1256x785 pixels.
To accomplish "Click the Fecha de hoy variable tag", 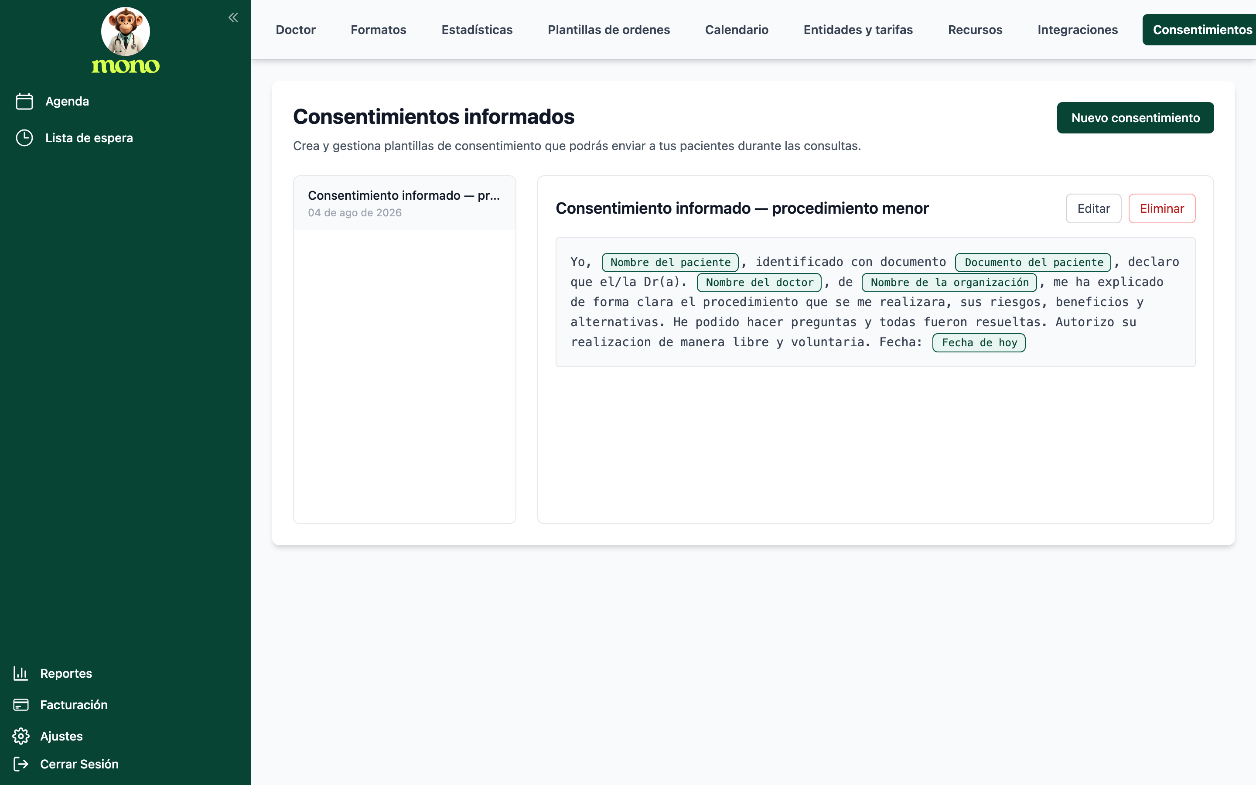I will tap(979, 343).
